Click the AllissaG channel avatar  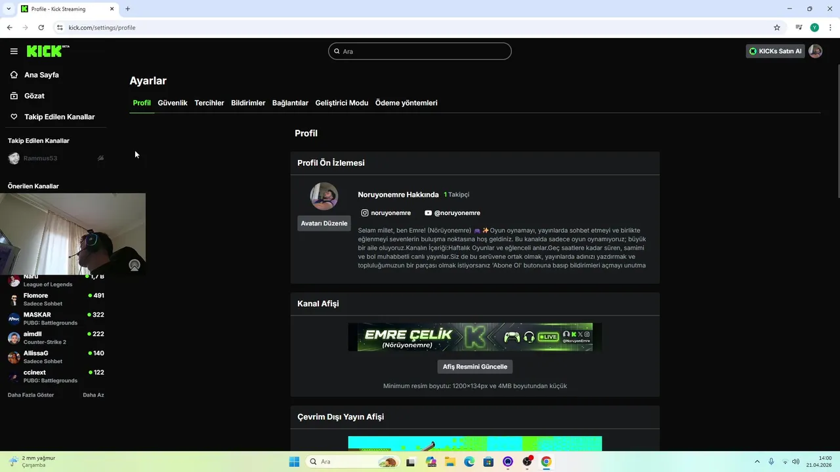coord(14,357)
